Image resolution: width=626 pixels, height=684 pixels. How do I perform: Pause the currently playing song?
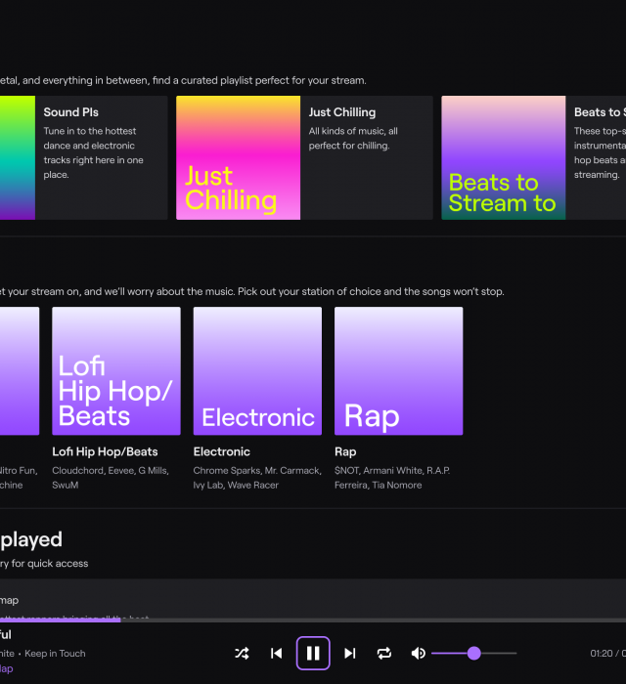click(313, 653)
